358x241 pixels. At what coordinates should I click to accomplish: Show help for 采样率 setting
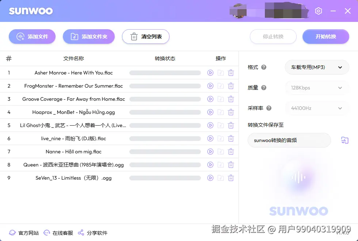point(269,108)
